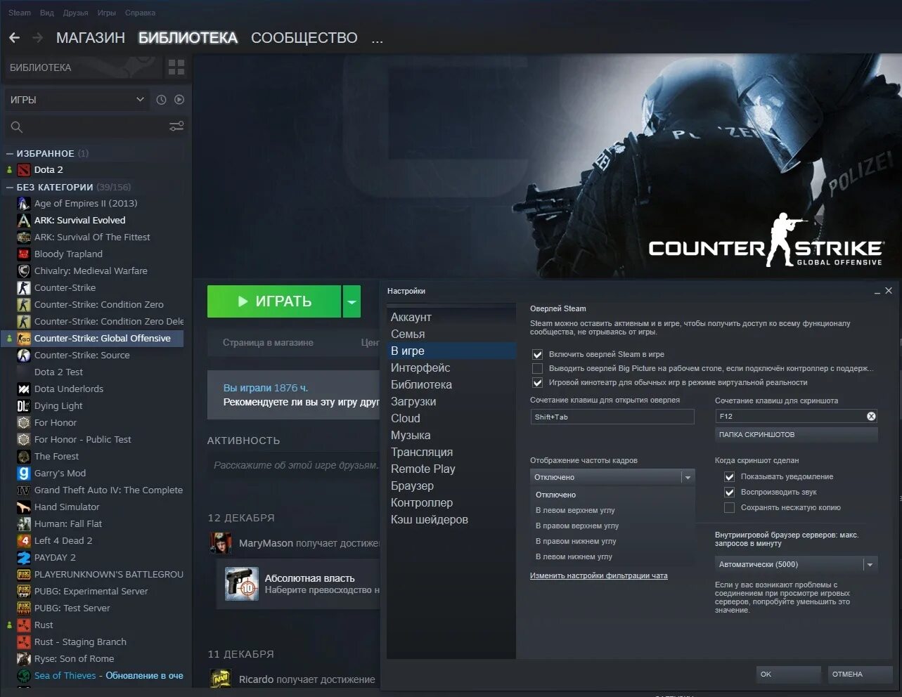Click MaryMason avatar in activity feed
902x697 pixels.
pos(221,543)
